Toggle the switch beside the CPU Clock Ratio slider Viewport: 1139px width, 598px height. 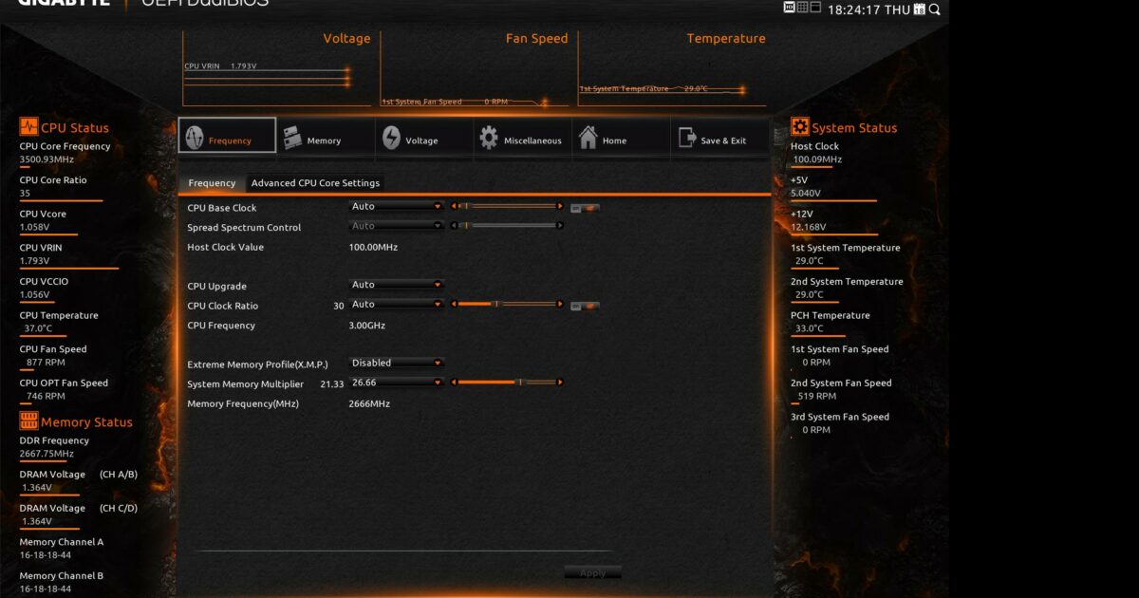pos(587,306)
